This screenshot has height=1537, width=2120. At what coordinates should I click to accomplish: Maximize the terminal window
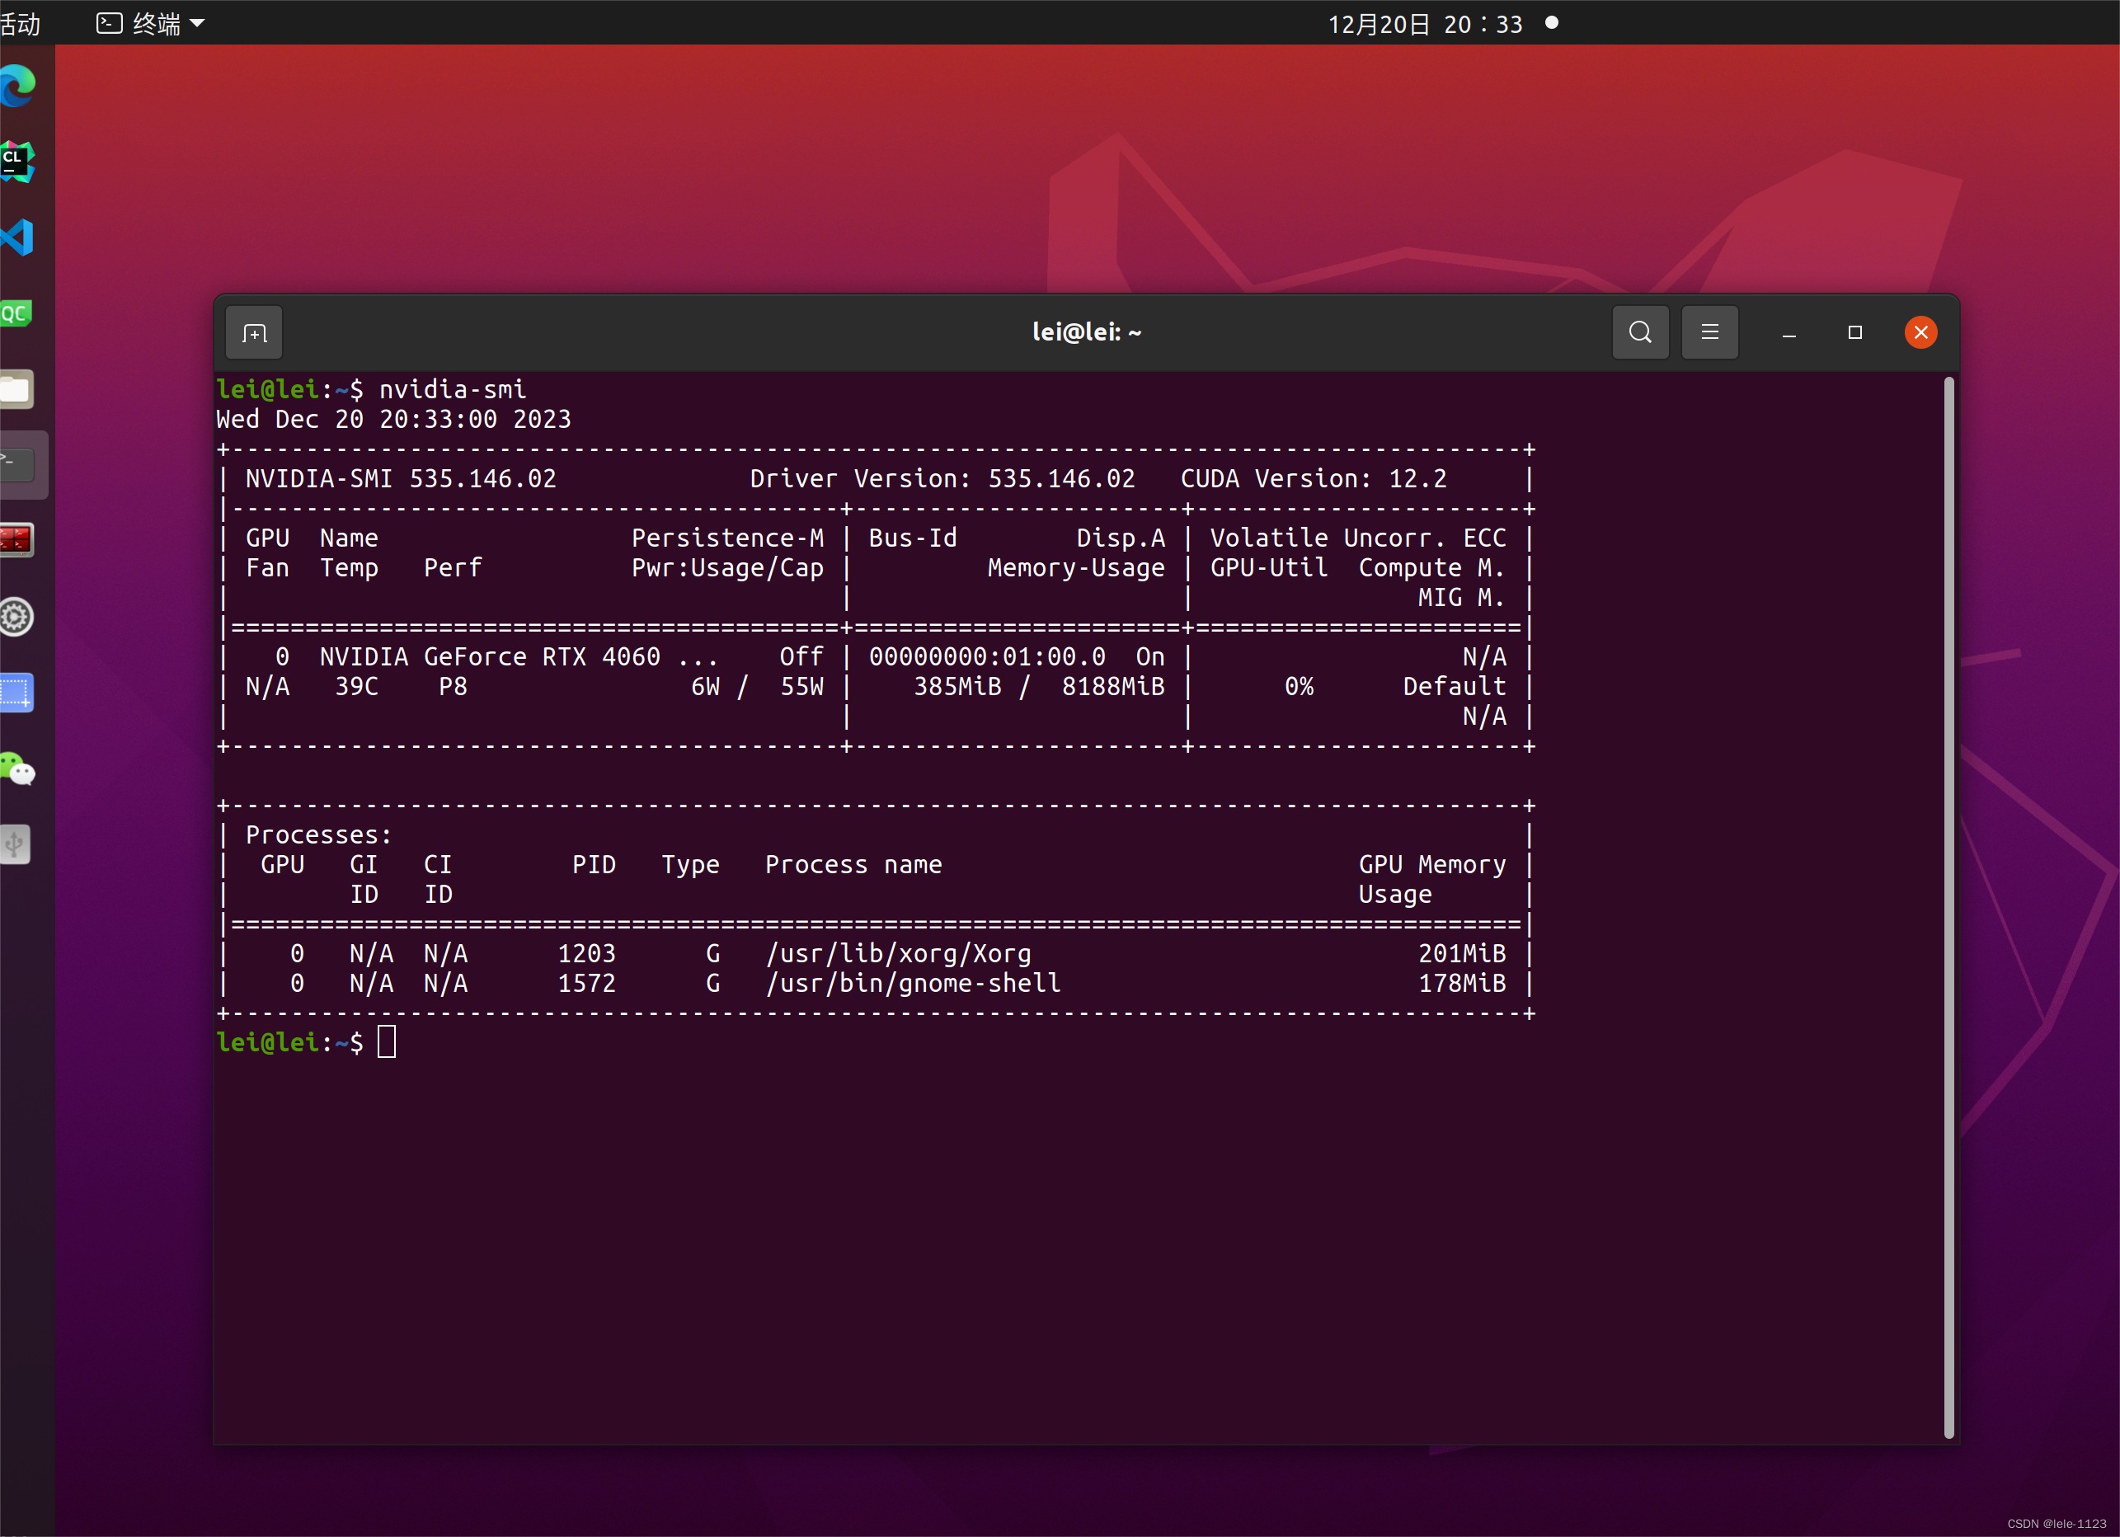[1854, 333]
